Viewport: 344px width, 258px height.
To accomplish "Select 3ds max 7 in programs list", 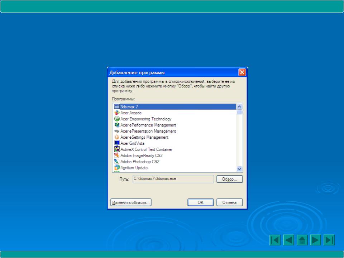I will 175,107.
